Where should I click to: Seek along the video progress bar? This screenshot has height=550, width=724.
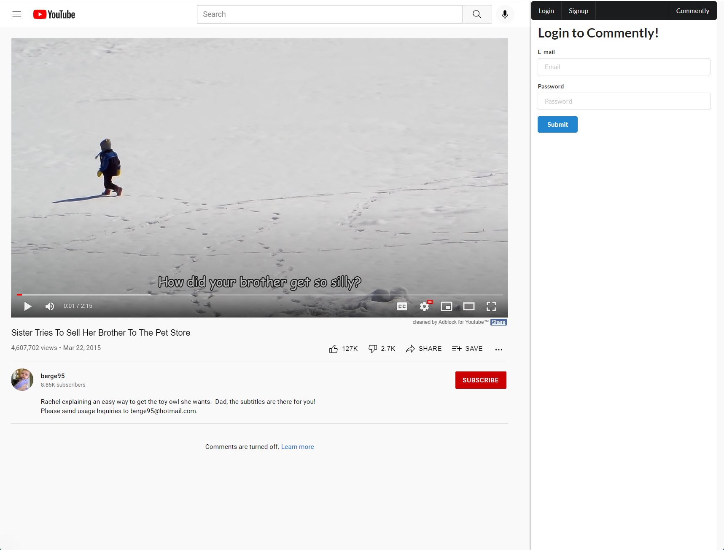[259, 294]
